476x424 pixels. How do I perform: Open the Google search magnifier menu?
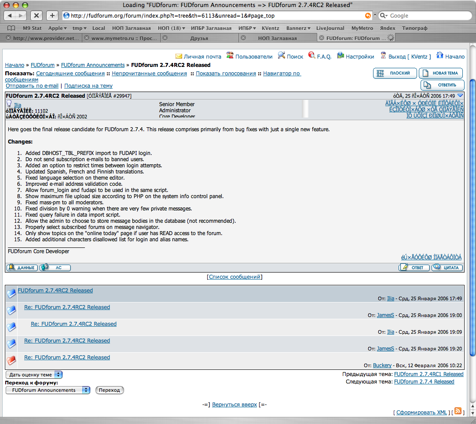tap(384, 15)
